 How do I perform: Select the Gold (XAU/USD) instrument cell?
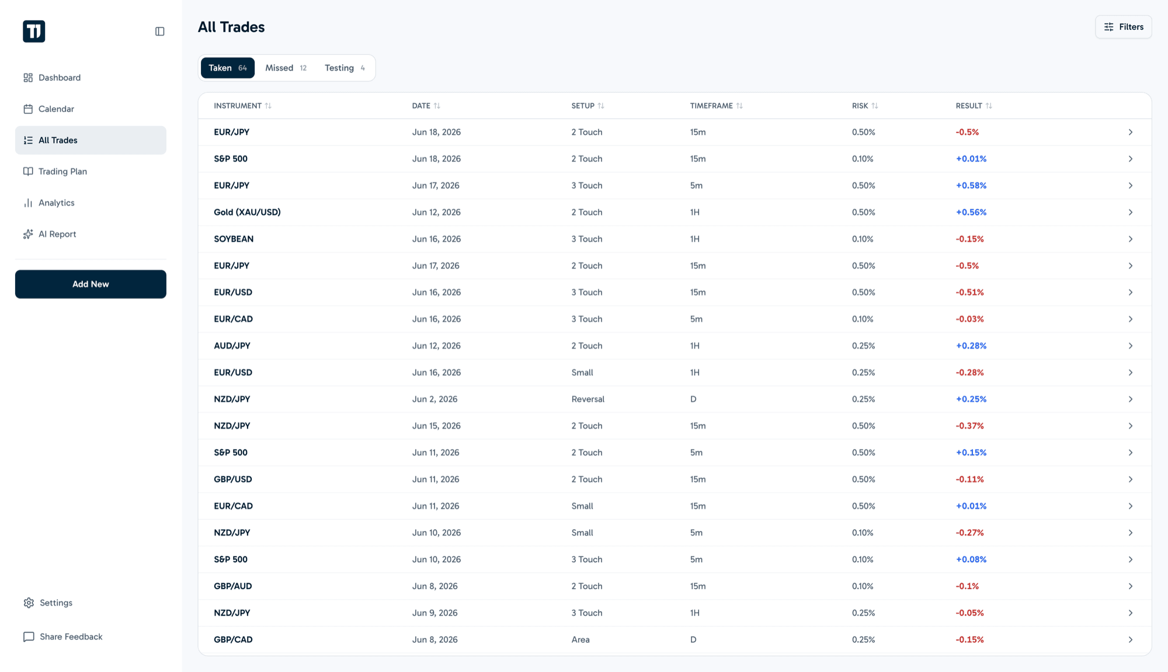pos(247,213)
